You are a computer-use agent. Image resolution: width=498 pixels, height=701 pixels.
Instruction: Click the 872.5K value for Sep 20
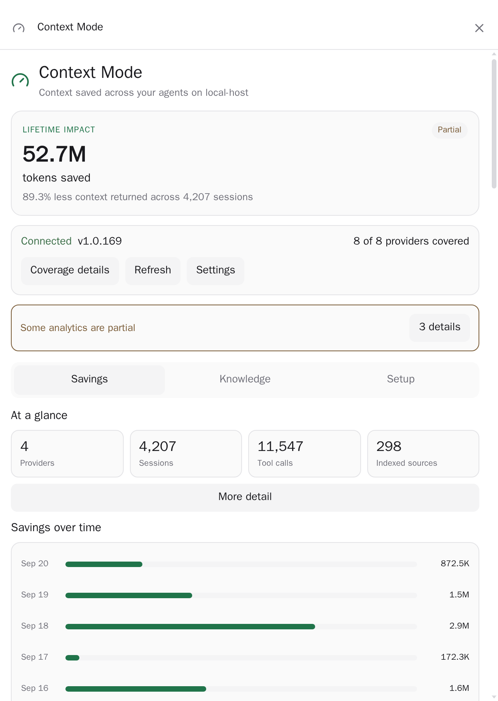click(455, 564)
